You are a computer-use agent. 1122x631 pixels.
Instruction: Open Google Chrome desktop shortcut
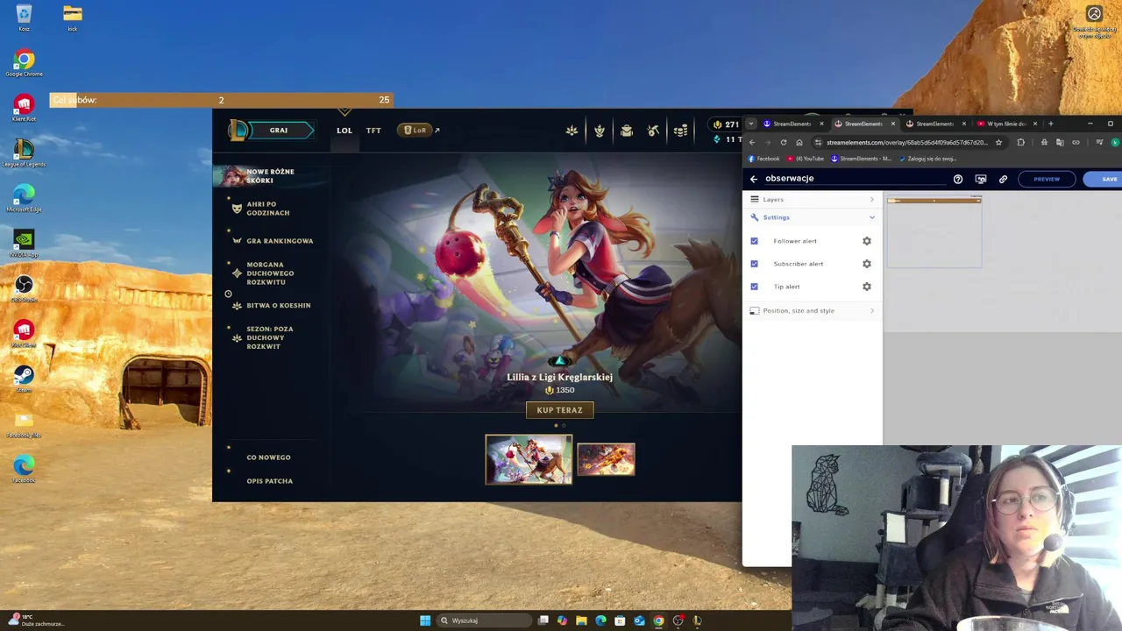[24, 63]
